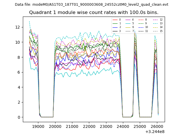This screenshot has width=183, height=137.
Task: Click the y-axis tick label 6
Action: [x=19, y=72]
